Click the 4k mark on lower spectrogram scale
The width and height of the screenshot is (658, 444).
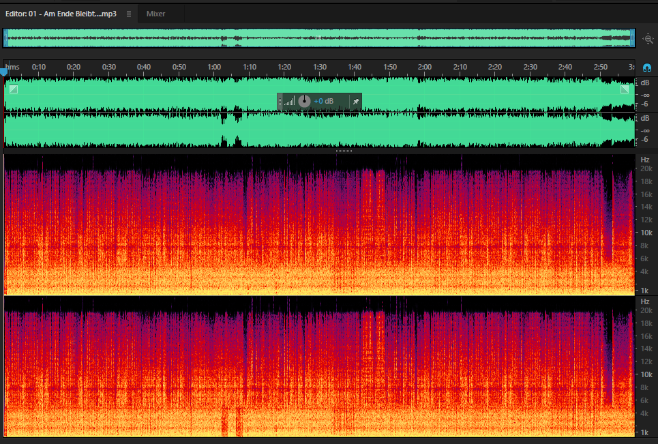tap(644, 413)
